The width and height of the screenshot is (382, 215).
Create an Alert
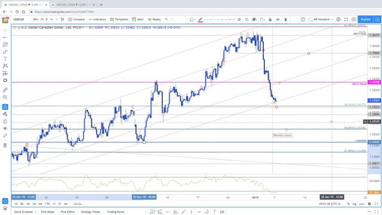tap(138, 19)
